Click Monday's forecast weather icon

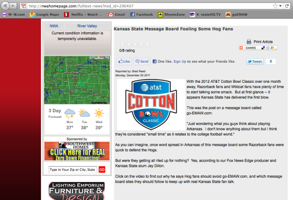[x=70, y=114]
